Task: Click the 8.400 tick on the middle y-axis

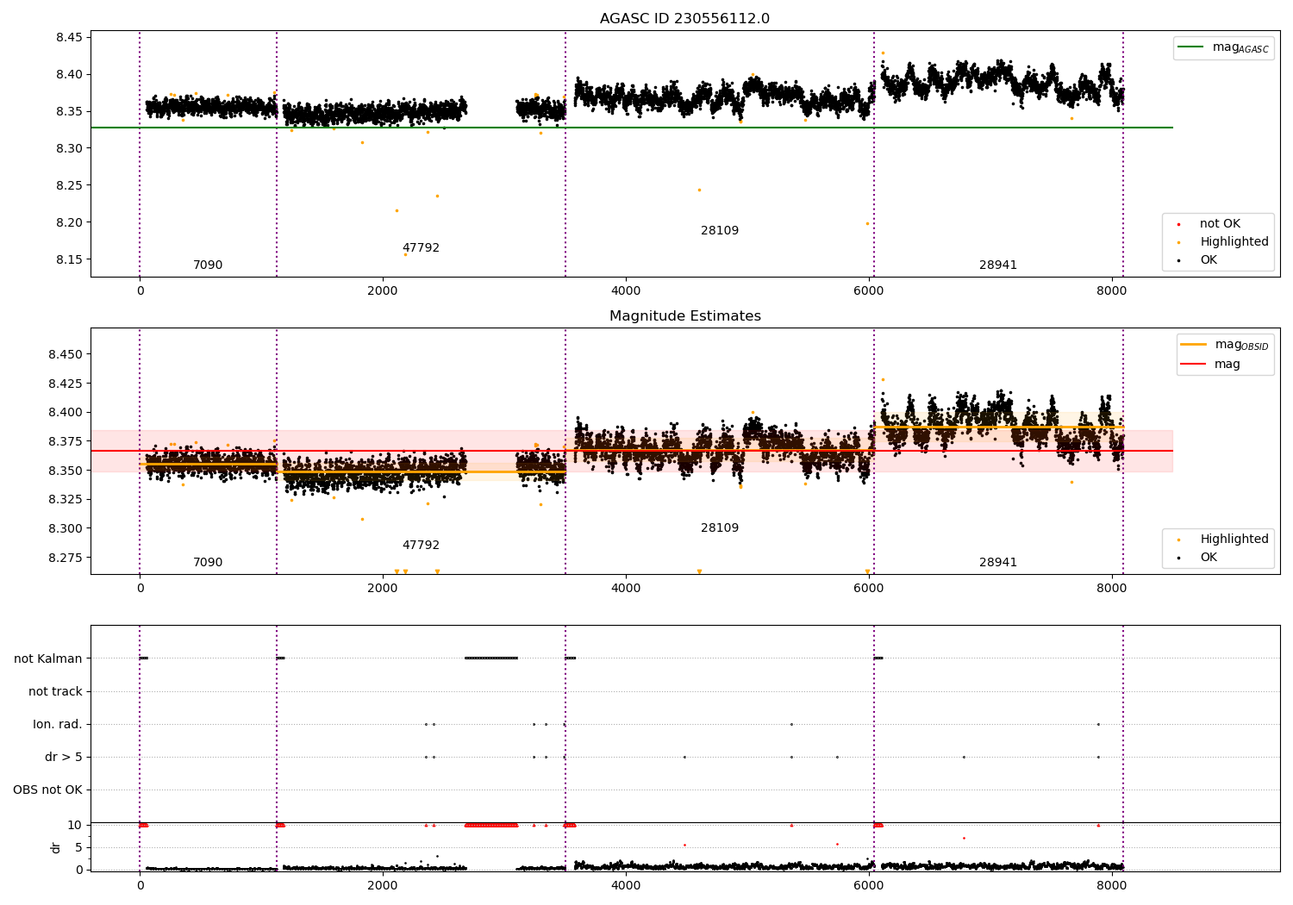Action: (66, 413)
